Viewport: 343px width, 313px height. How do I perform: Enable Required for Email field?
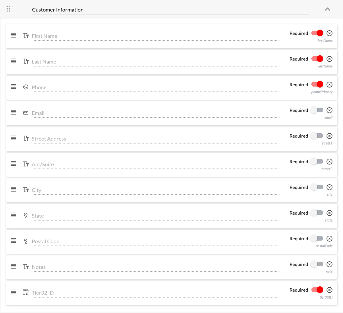click(x=317, y=110)
